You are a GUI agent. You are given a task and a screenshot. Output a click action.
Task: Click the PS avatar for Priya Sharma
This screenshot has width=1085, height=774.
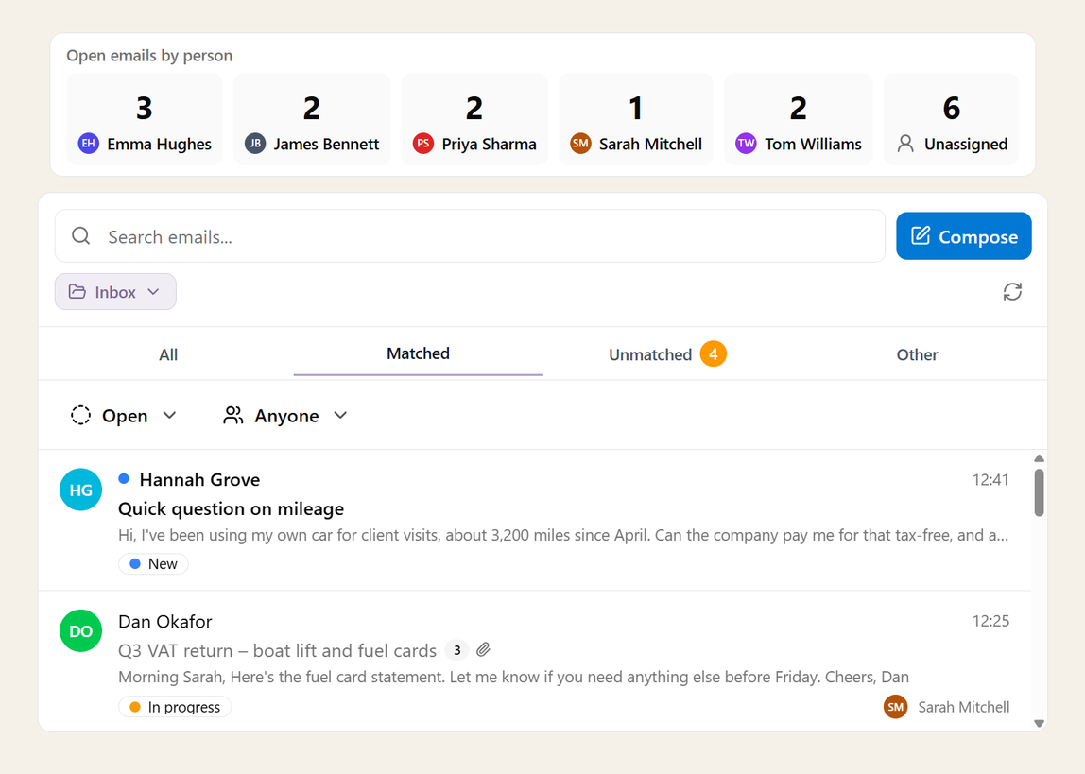tap(423, 144)
